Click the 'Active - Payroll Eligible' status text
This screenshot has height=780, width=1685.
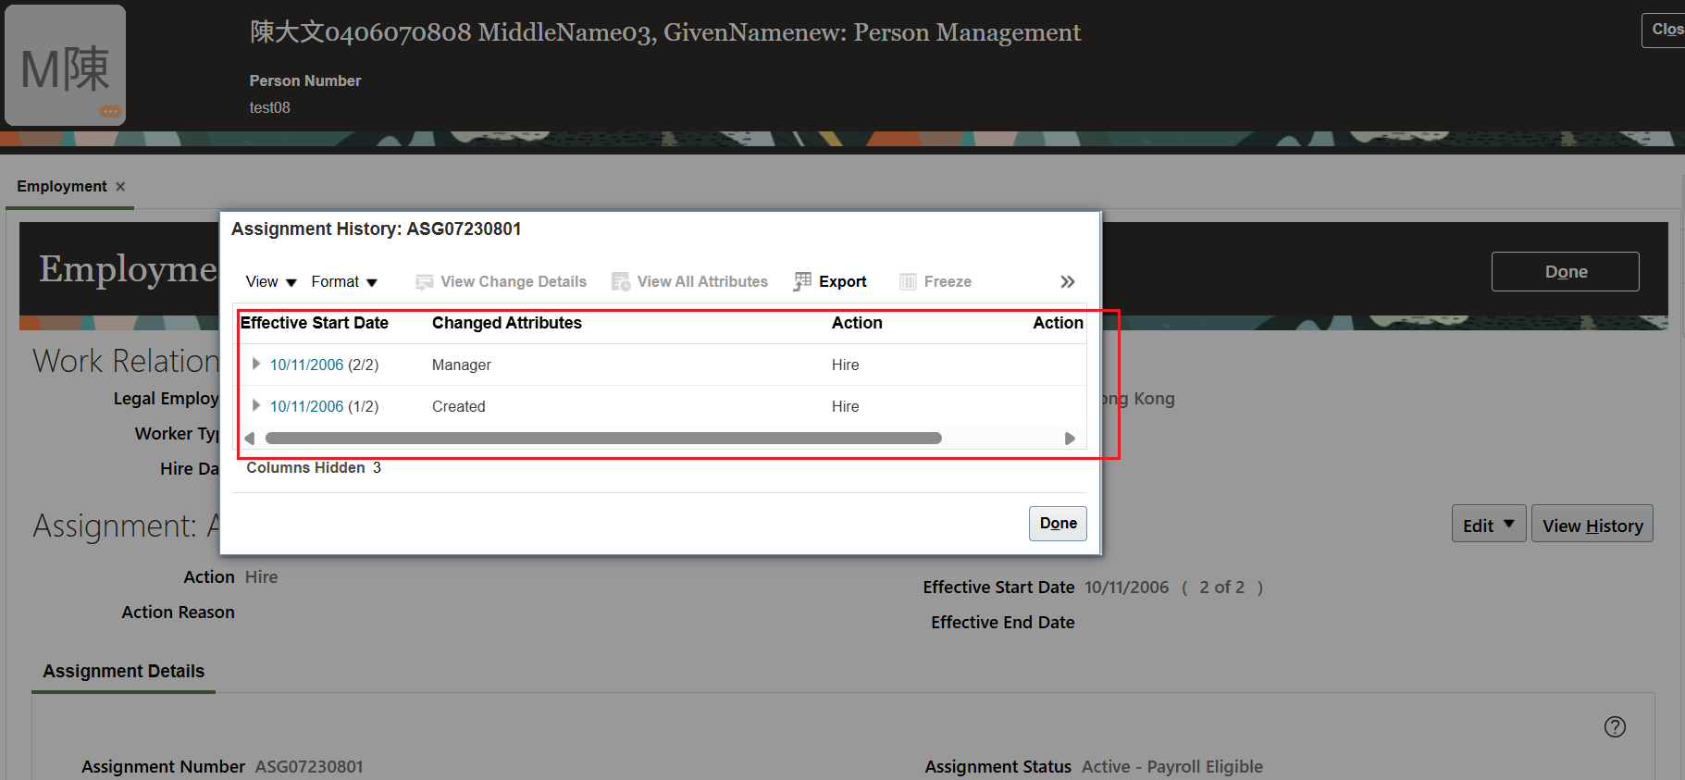pos(1172,767)
